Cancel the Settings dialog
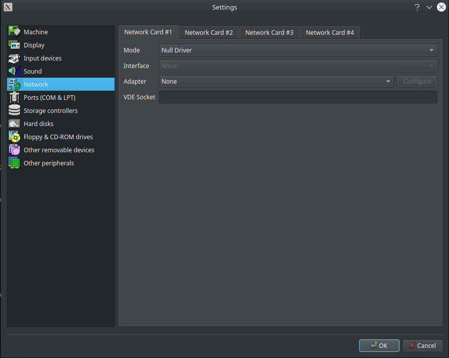 pos(423,346)
